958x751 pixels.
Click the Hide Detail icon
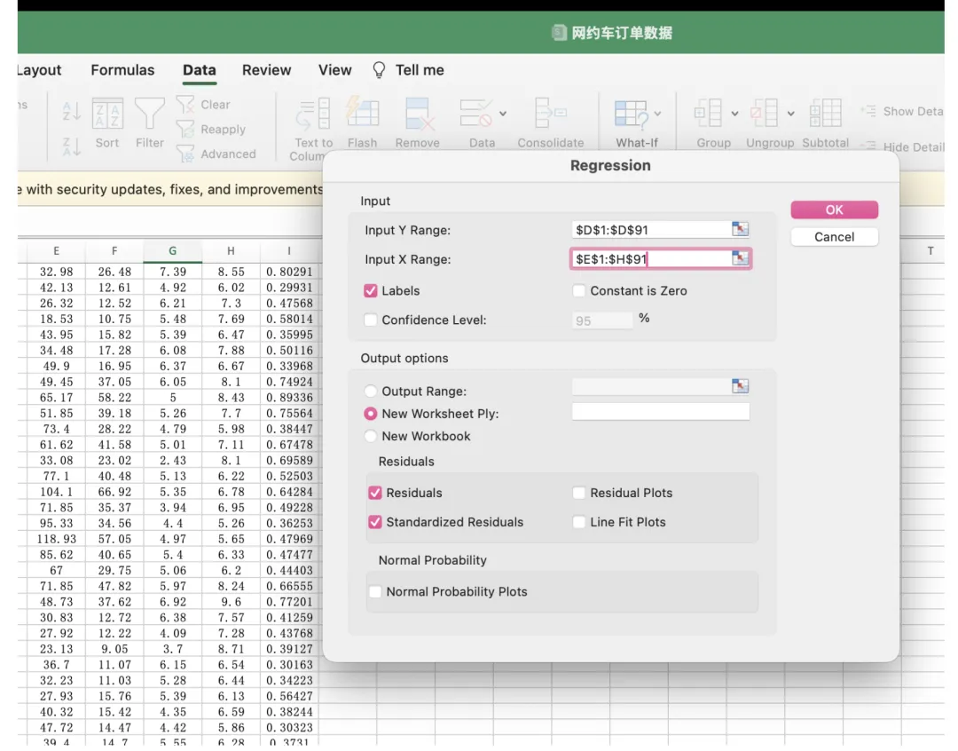point(868,146)
